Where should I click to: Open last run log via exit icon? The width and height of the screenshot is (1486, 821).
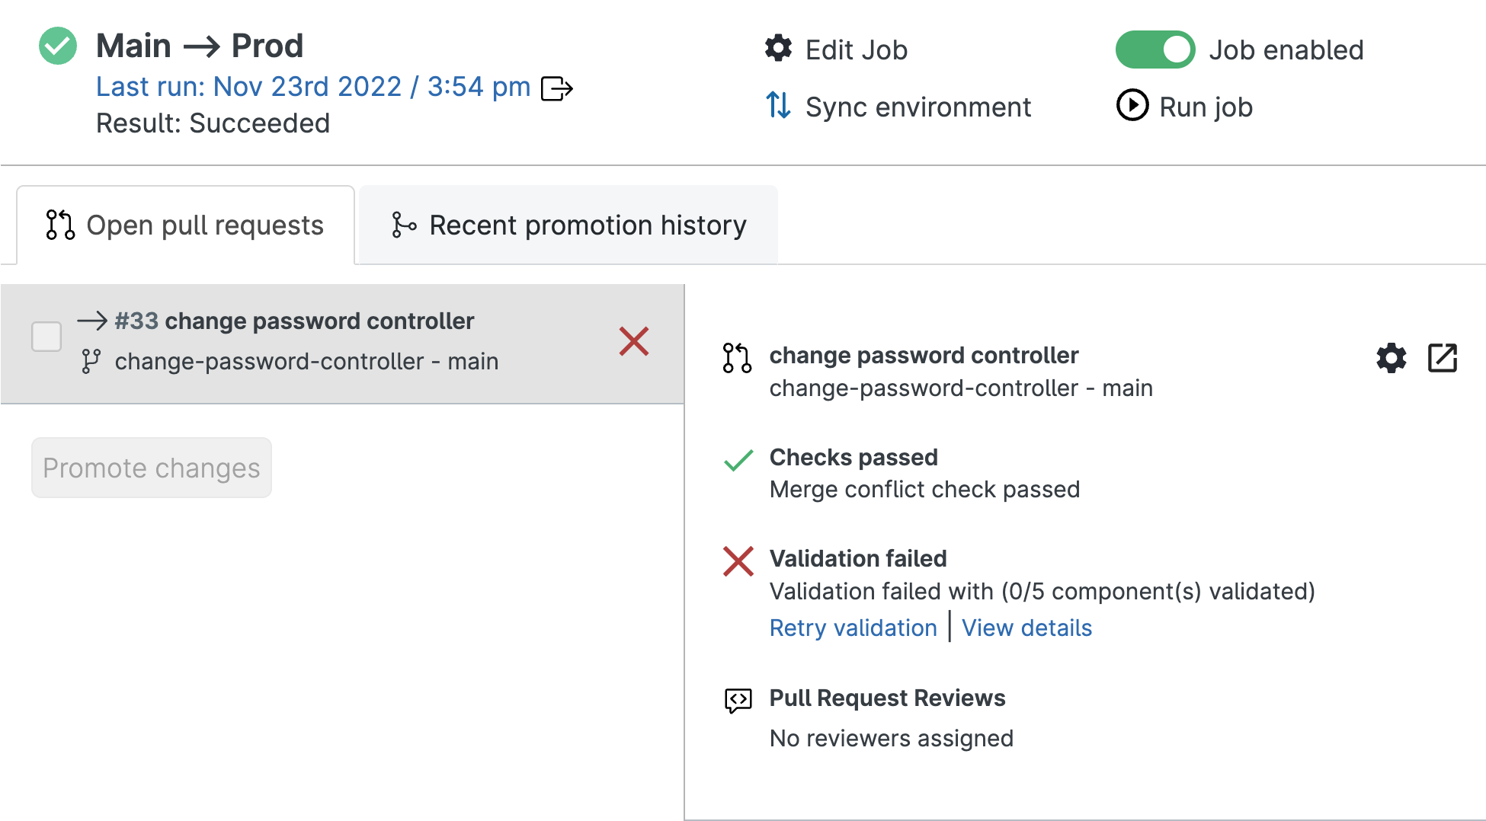point(556,88)
